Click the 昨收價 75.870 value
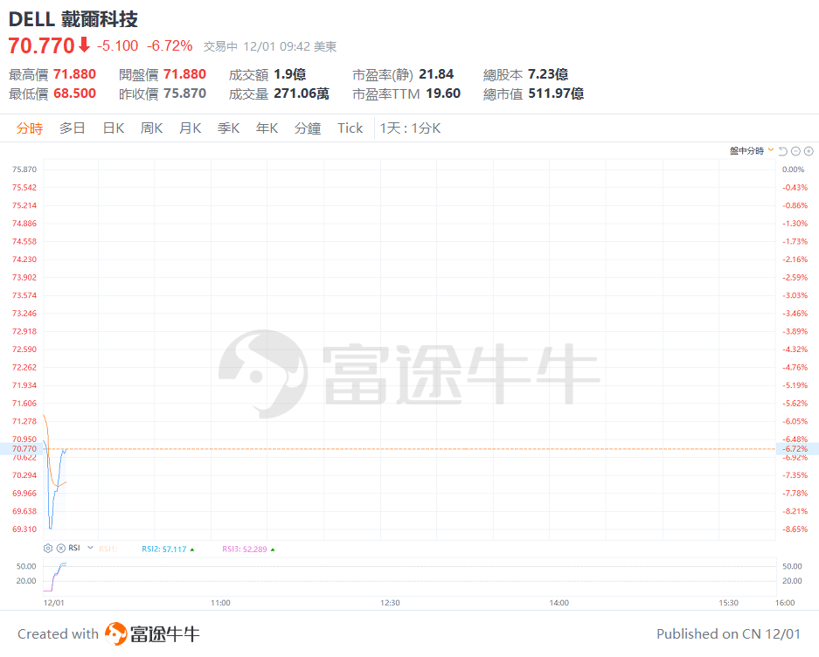Image resolution: width=819 pixels, height=657 pixels. point(185,93)
